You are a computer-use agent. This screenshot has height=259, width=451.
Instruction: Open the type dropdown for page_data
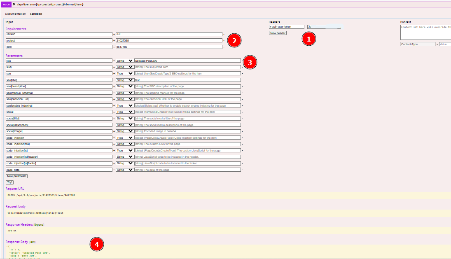(x=124, y=170)
